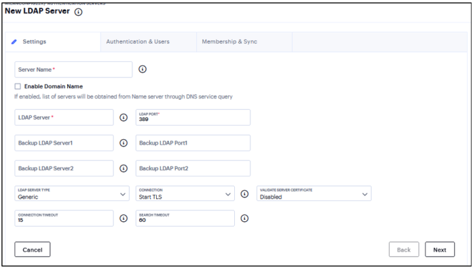Click the info icon next to Server Name field

(x=143, y=69)
